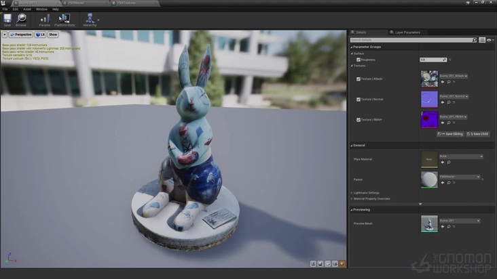
Task: Click the Search Details input field
Action: tap(411, 40)
